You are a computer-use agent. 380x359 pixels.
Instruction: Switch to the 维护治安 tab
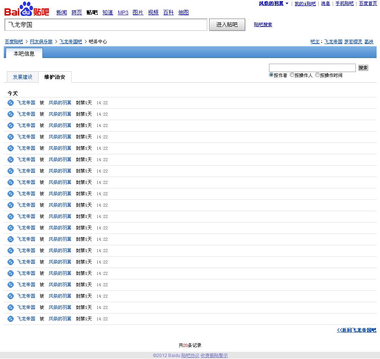click(55, 77)
